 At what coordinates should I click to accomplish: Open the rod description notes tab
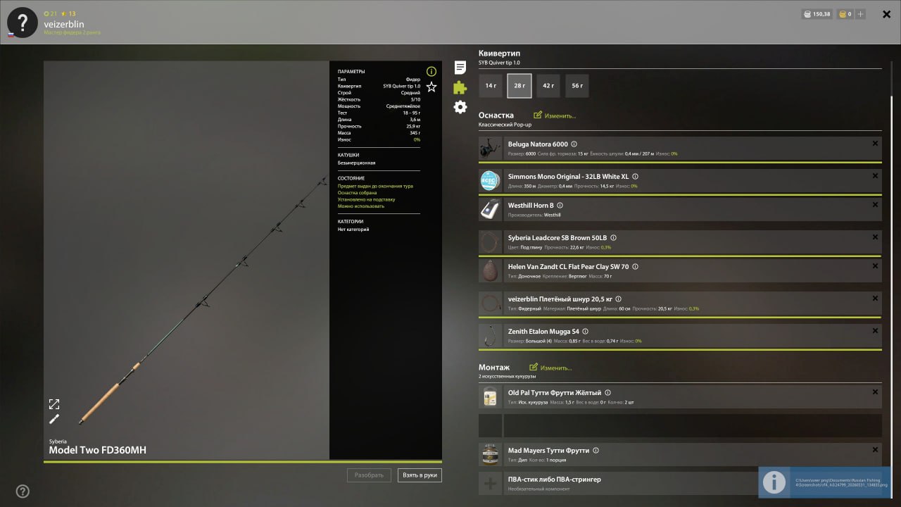(460, 68)
